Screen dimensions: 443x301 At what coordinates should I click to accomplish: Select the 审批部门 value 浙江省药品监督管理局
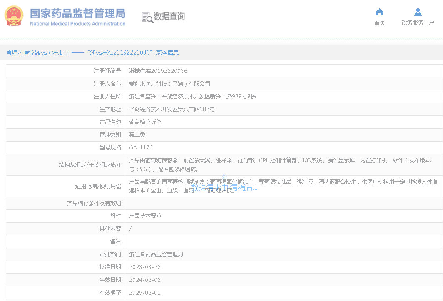(156, 254)
